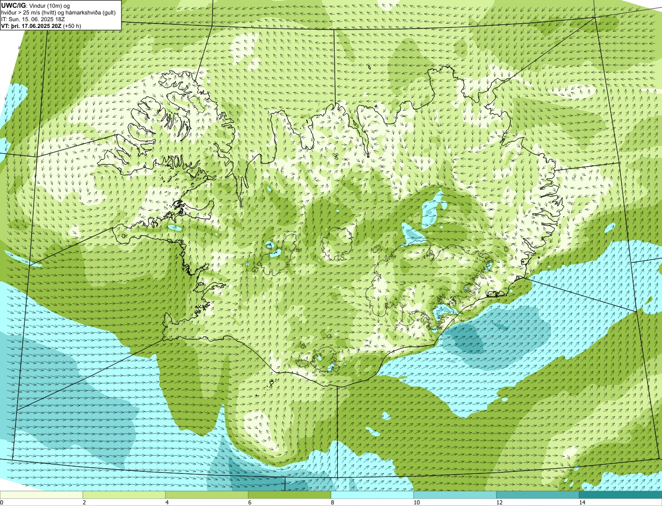Viewport: 662px width, 506px height.
Task: Click the "12" label under the colorbar
Action: [x=499, y=502]
